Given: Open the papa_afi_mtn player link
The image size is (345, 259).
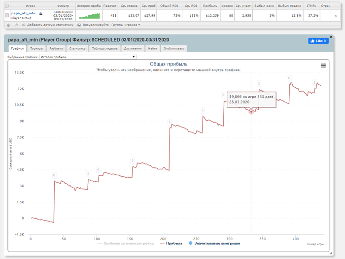Looking at the screenshot, I should pyautogui.click(x=23, y=13).
